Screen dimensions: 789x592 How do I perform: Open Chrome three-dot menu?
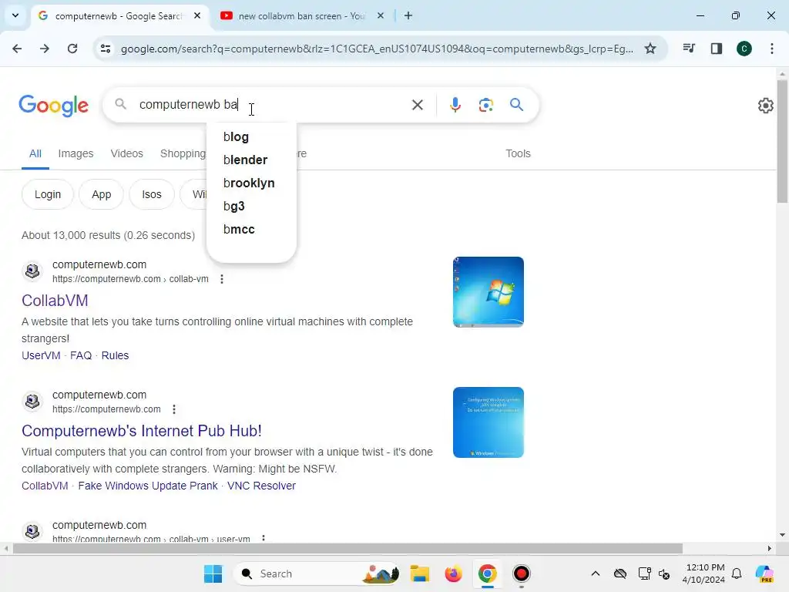point(772,49)
